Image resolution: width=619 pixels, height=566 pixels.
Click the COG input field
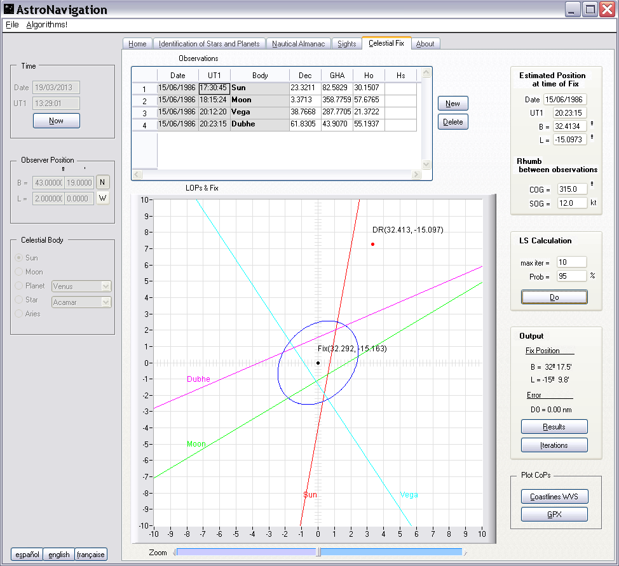tap(571, 189)
